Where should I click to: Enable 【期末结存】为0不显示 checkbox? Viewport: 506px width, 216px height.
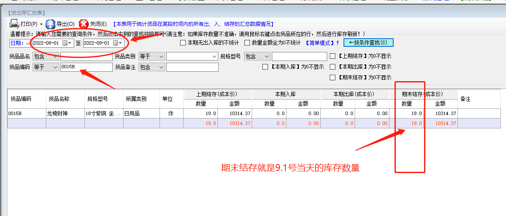333,78
